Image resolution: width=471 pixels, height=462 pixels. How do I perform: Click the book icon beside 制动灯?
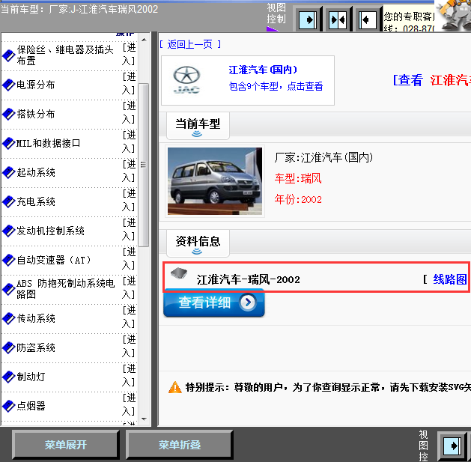pos(8,377)
